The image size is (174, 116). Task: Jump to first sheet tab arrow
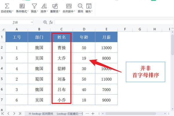click(3, 114)
